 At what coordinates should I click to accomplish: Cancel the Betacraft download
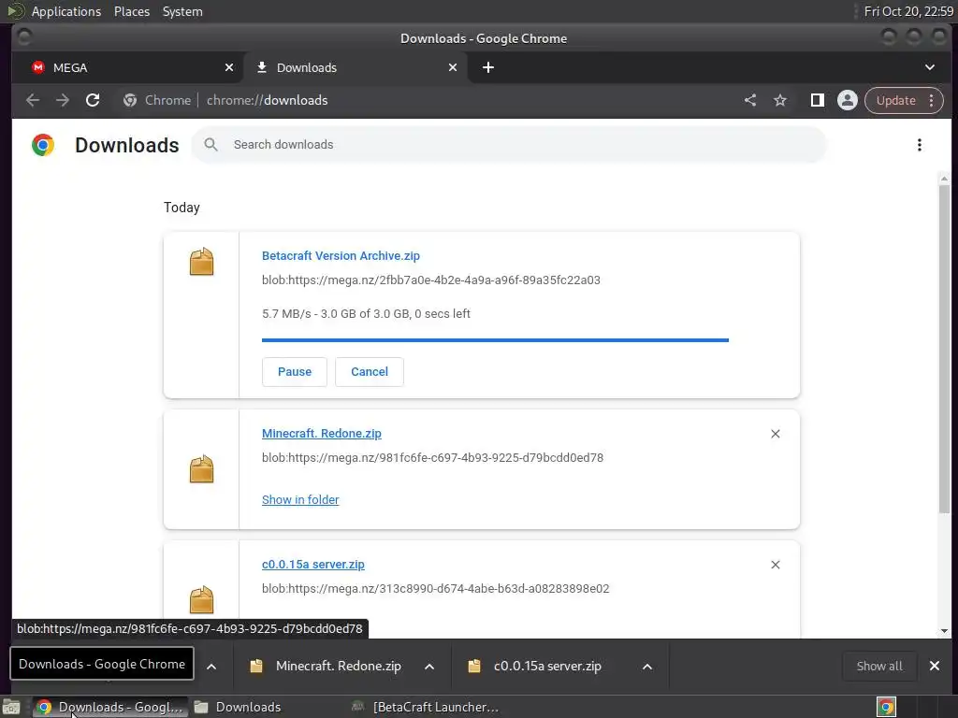pyautogui.click(x=369, y=372)
